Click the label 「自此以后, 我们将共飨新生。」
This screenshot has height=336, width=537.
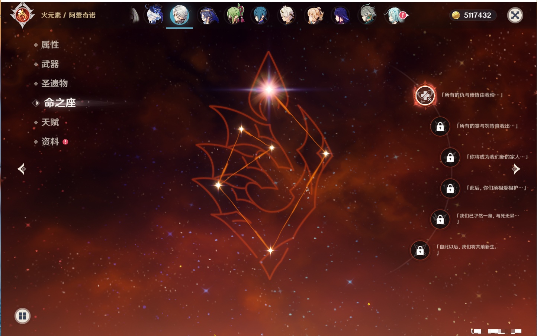[x=467, y=249]
